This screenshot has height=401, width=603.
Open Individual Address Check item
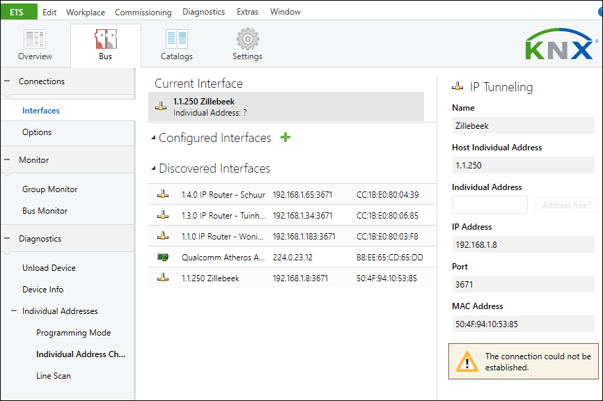coord(81,354)
